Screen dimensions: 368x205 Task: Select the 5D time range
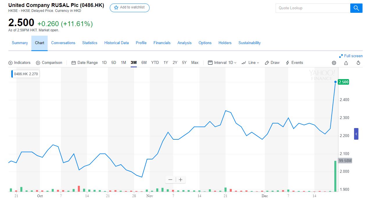click(114, 63)
